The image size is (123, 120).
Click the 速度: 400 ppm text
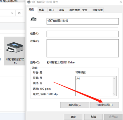pos(42,89)
